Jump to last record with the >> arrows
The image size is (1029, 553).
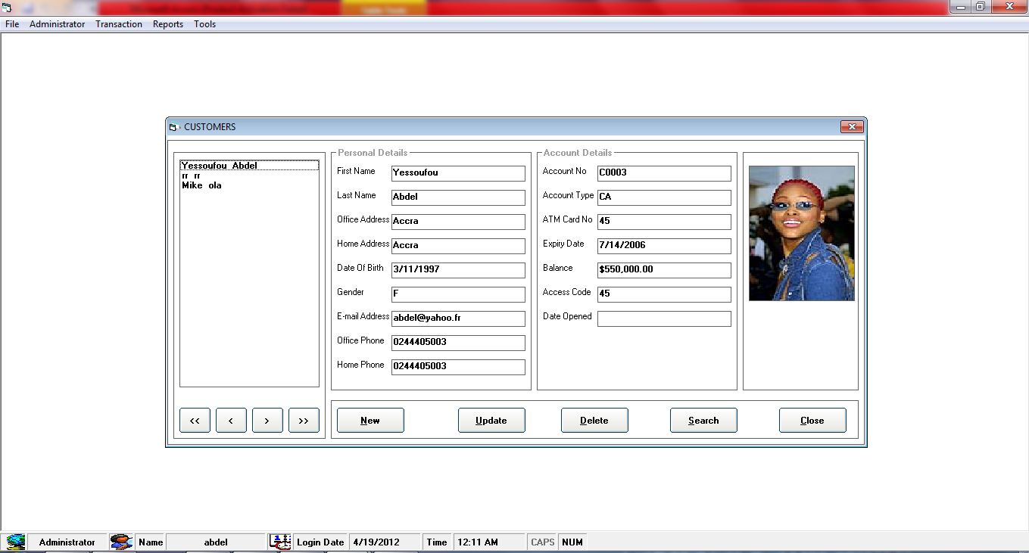pyautogui.click(x=304, y=420)
